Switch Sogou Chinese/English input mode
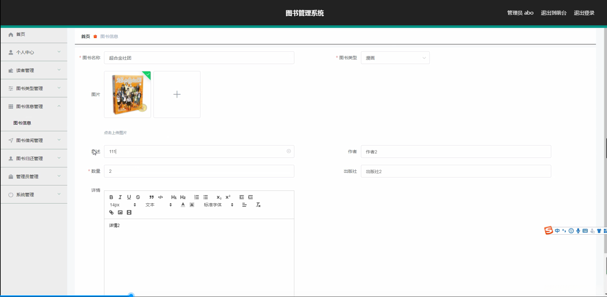 click(x=557, y=231)
